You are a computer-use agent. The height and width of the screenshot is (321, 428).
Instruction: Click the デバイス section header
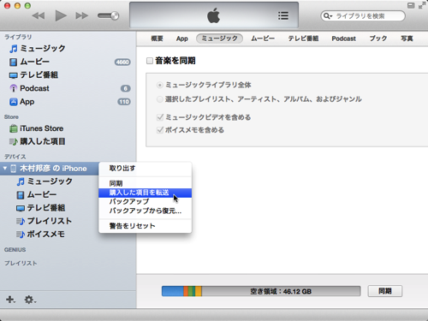point(15,157)
